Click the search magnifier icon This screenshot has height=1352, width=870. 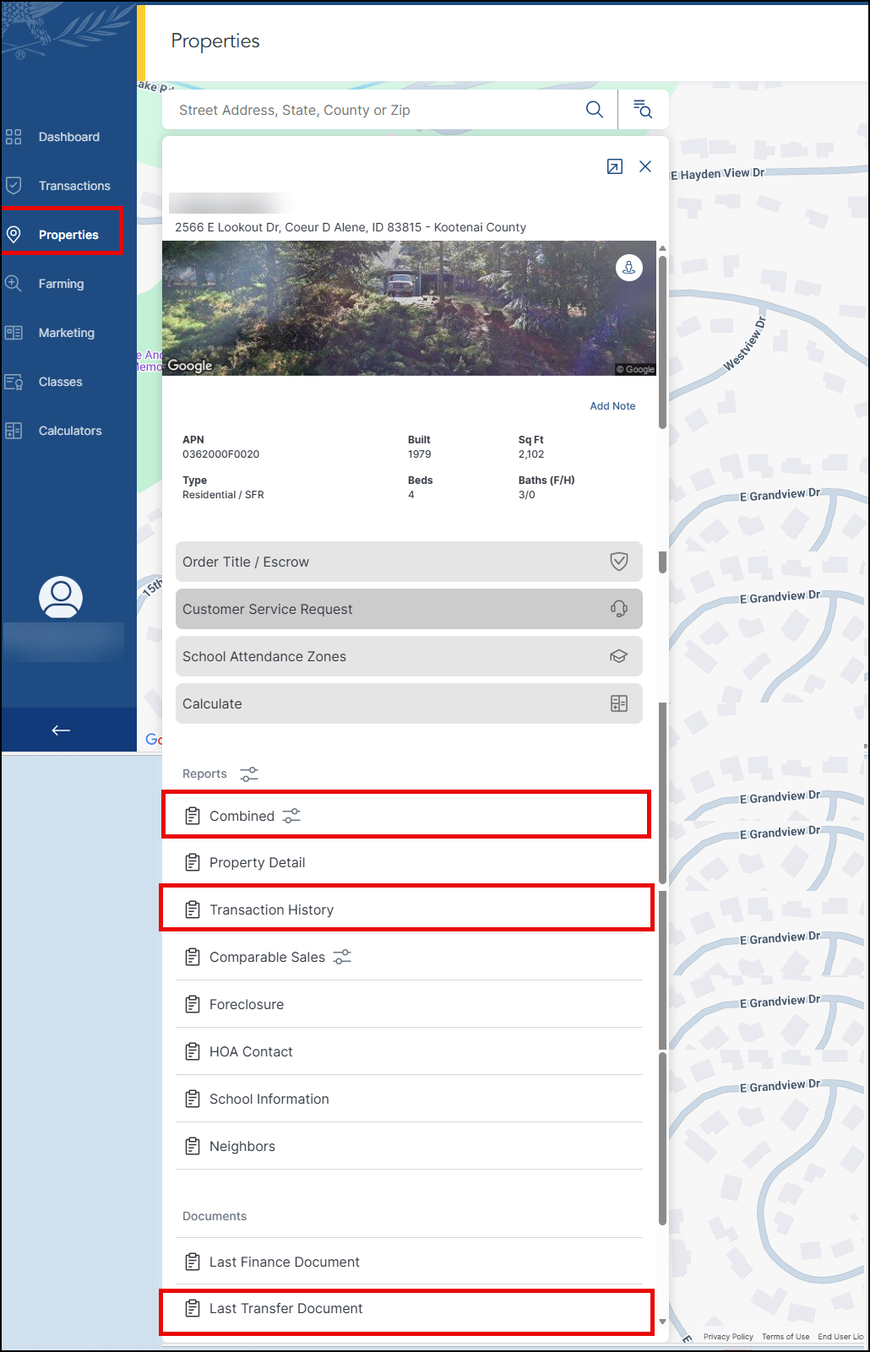(595, 110)
